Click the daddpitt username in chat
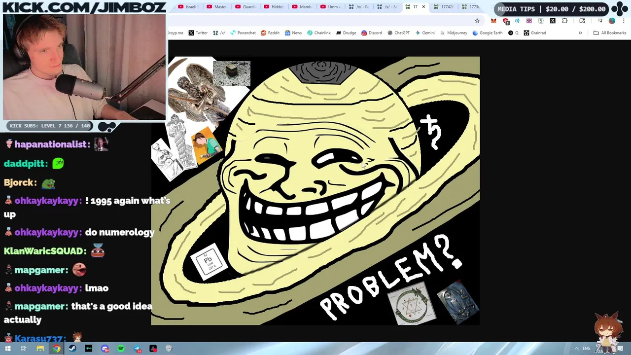Screen dimensions: 631x355 25,164
